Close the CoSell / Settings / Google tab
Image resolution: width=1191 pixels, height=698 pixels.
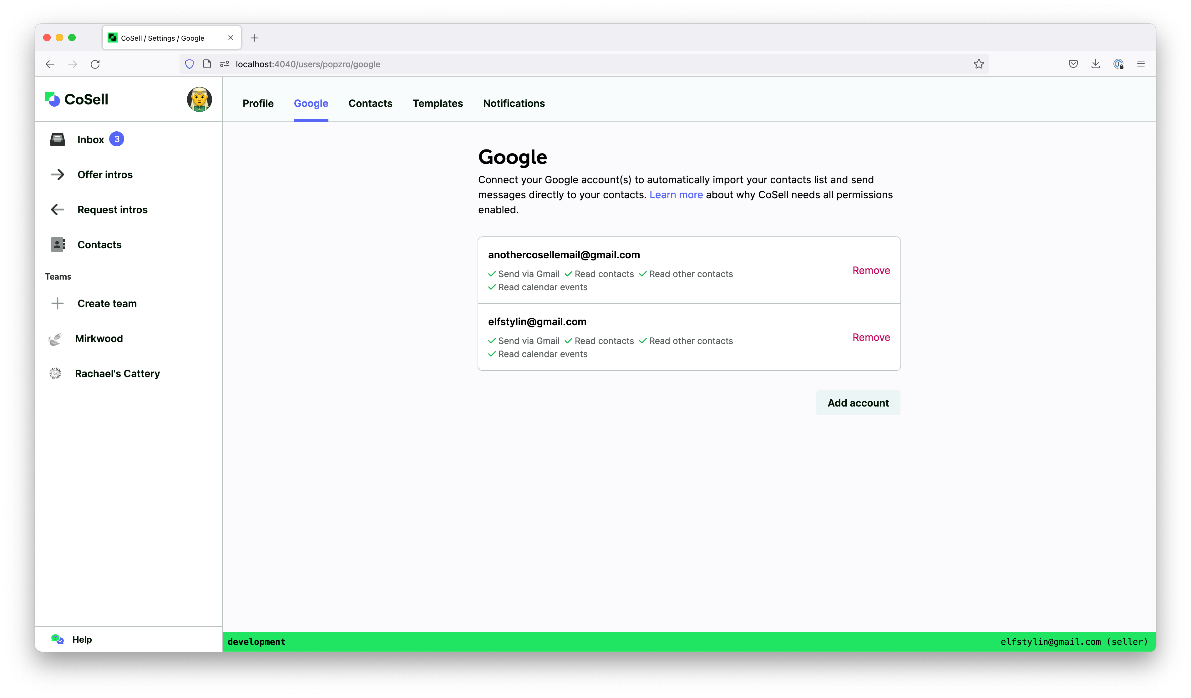(231, 38)
